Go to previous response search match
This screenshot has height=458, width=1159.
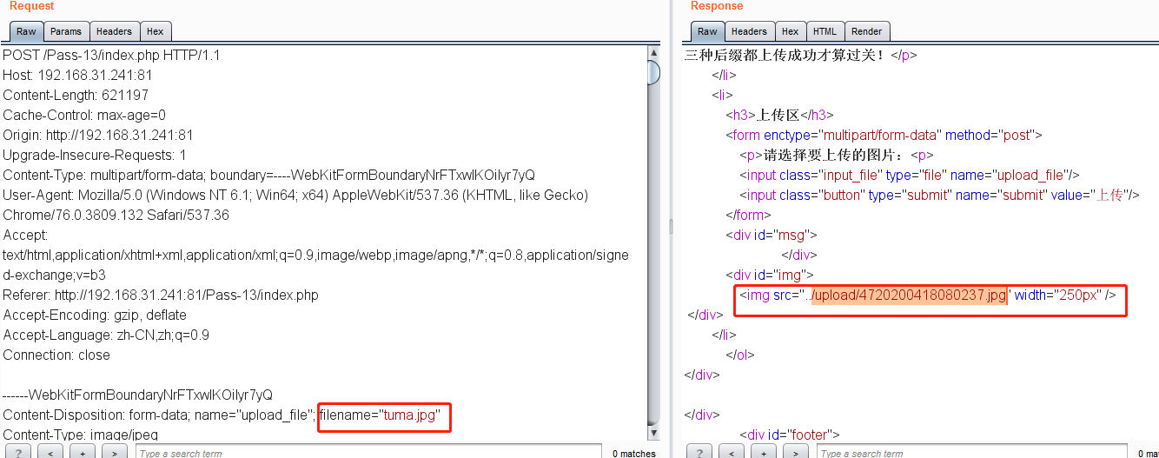click(732, 452)
